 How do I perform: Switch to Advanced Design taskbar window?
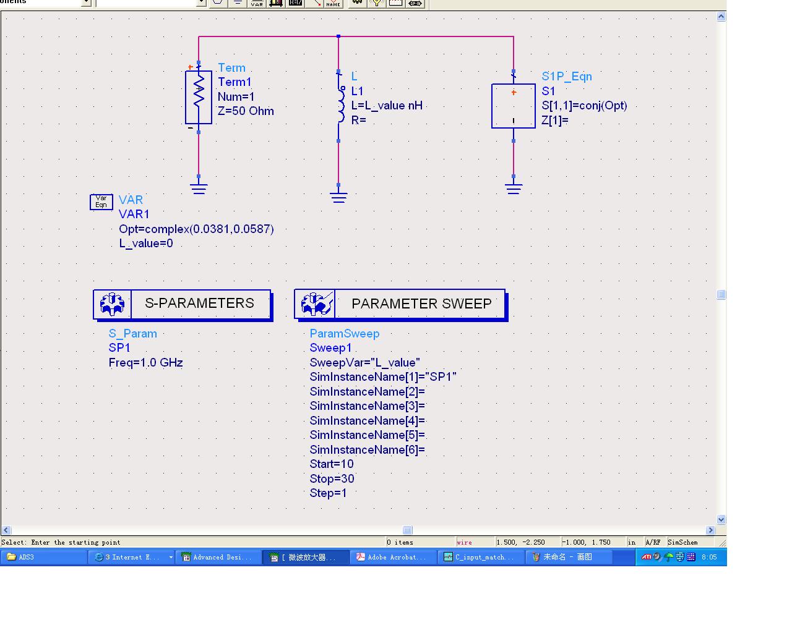tap(218, 557)
